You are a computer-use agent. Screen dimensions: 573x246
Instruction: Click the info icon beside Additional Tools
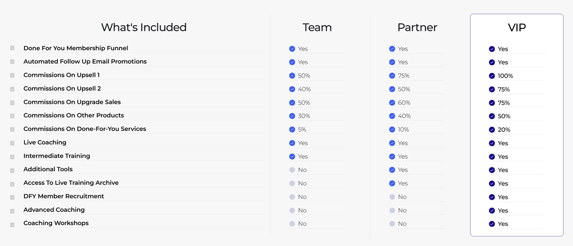coord(12,169)
